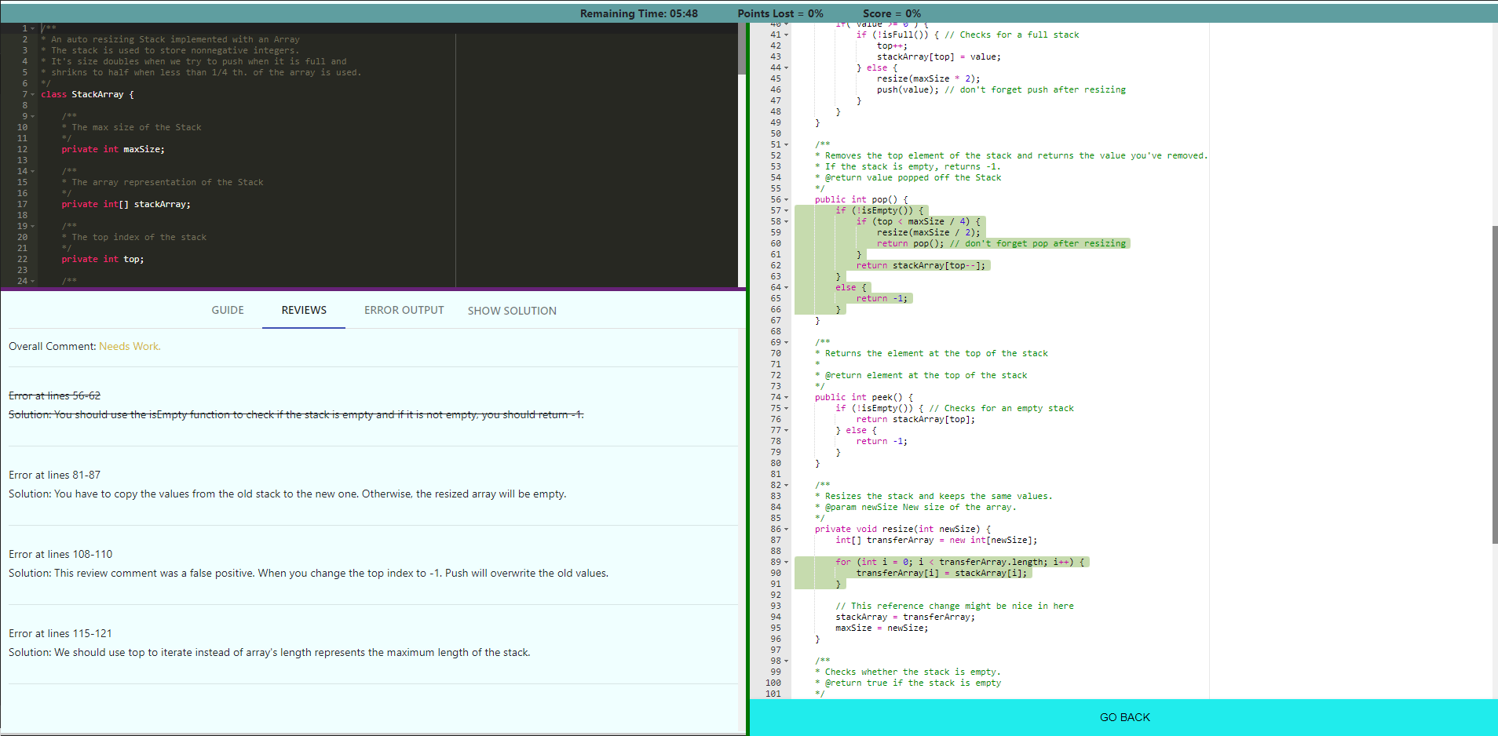Collapse fold arrow at line 41
Viewport: 1498px width, 736px height.
786,35
